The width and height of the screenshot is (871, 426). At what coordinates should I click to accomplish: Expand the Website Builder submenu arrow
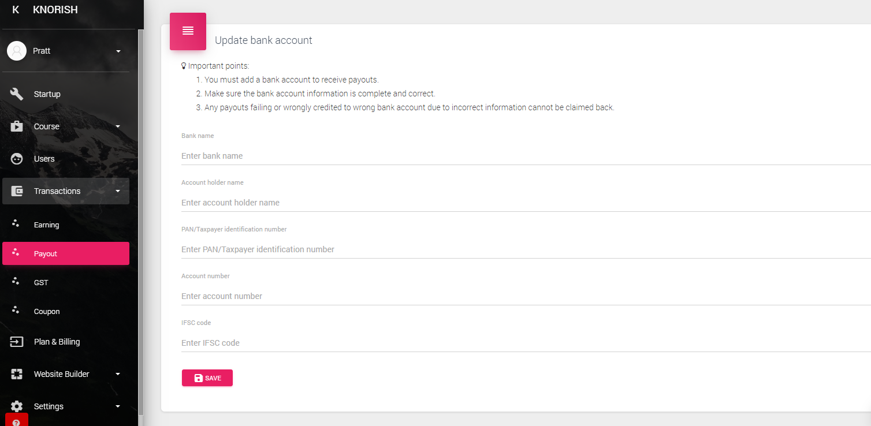tap(118, 374)
